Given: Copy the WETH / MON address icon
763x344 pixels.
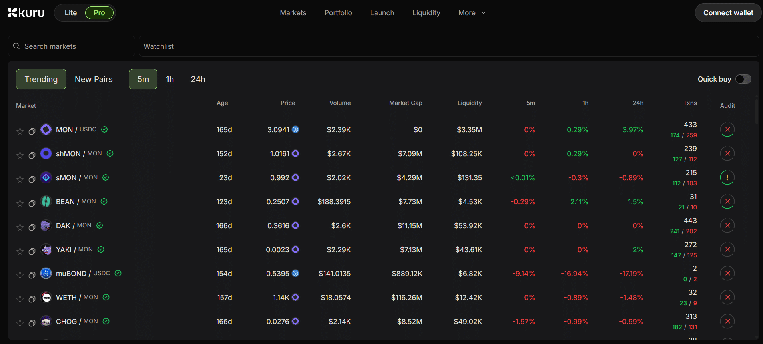Looking at the screenshot, I should click(x=32, y=299).
